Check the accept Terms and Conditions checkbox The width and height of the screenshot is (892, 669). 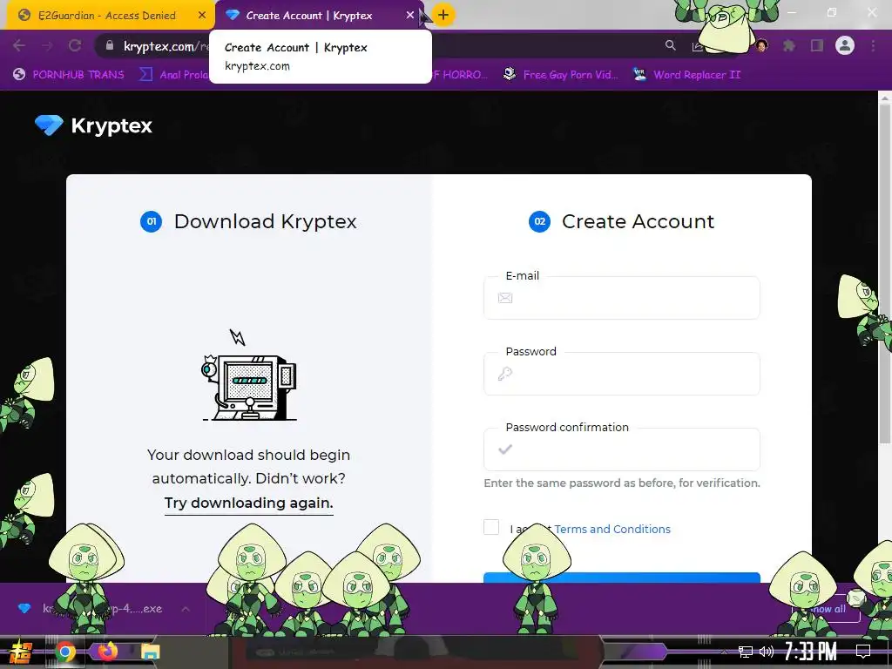coord(491,527)
